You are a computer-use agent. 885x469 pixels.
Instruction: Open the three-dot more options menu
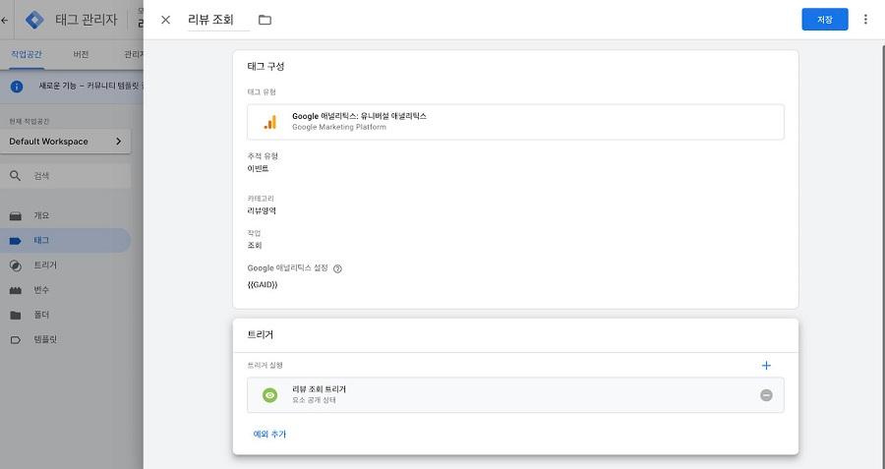(865, 20)
